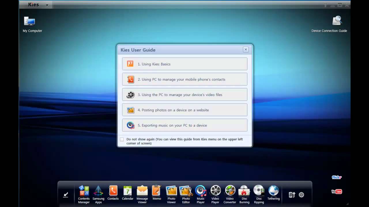Close the Kies User Guide dialog

pyautogui.click(x=246, y=49)
